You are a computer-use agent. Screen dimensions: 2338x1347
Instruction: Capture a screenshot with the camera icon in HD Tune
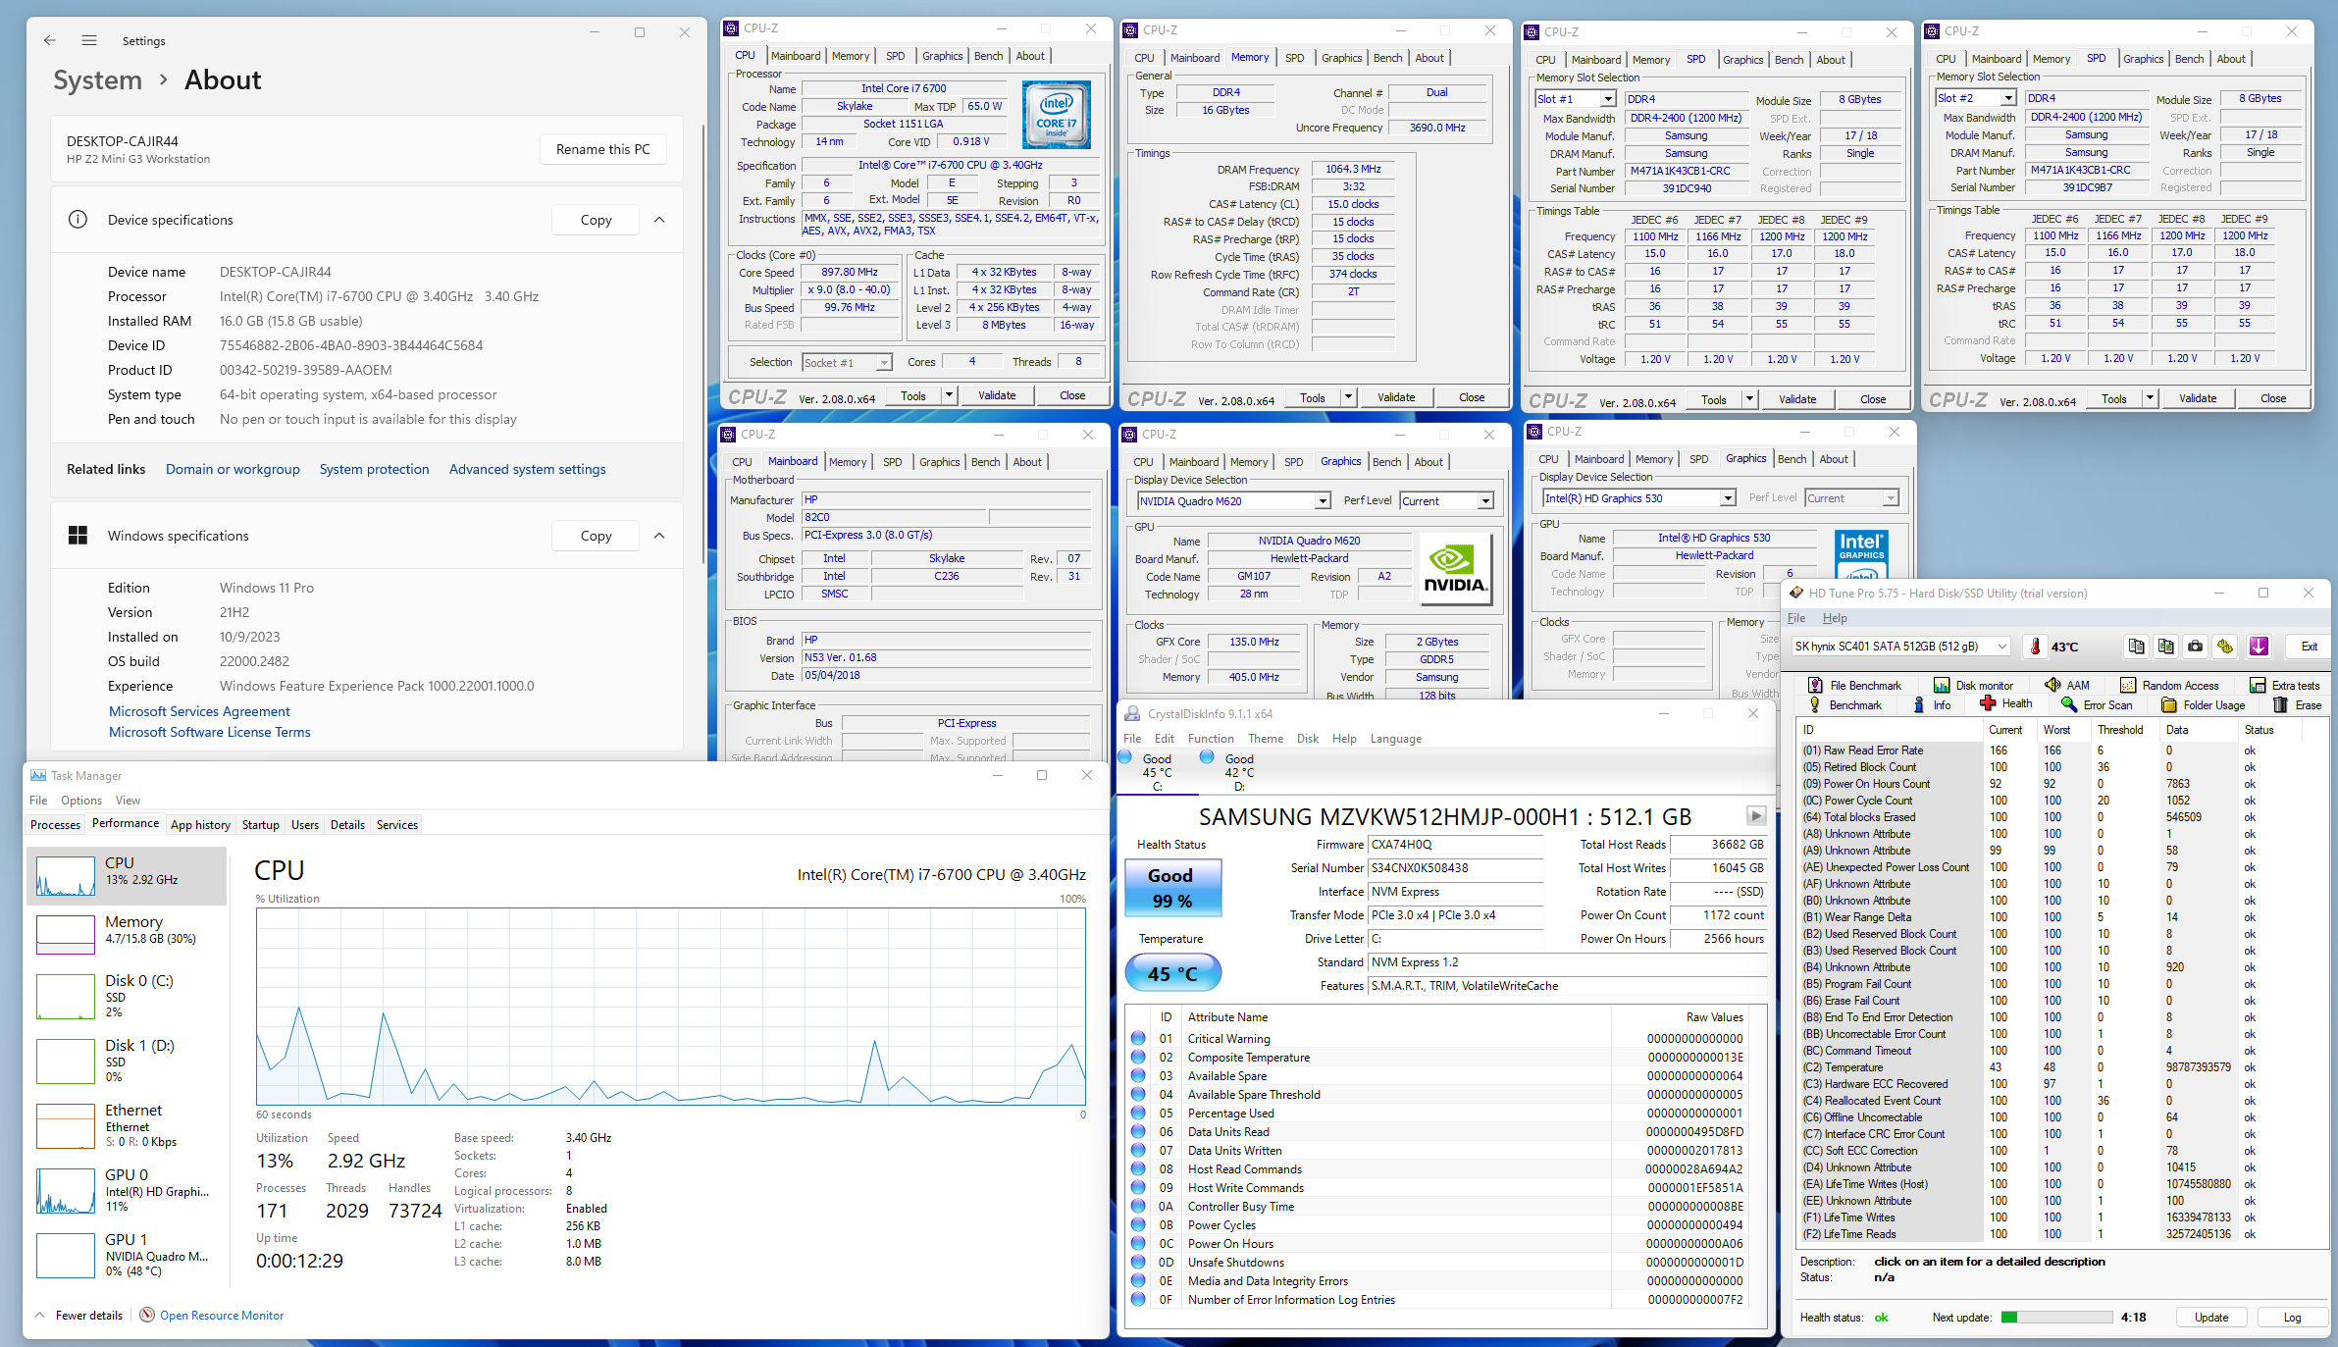click(2195, 646)
